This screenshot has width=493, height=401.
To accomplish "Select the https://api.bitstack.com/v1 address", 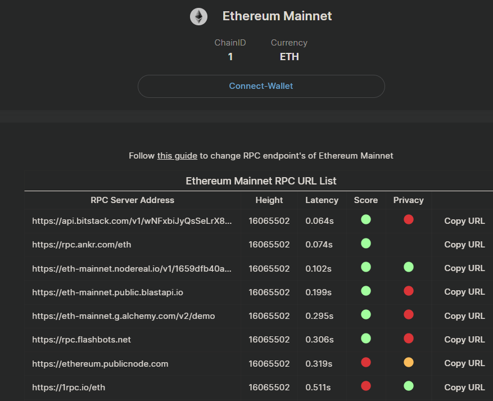I will click(132, 221).
